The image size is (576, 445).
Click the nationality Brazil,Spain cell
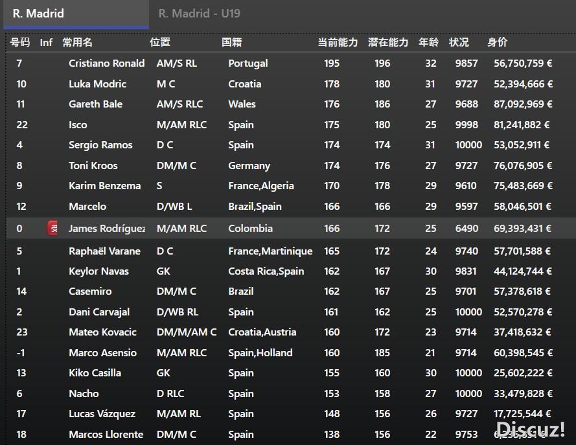(255, 207)
